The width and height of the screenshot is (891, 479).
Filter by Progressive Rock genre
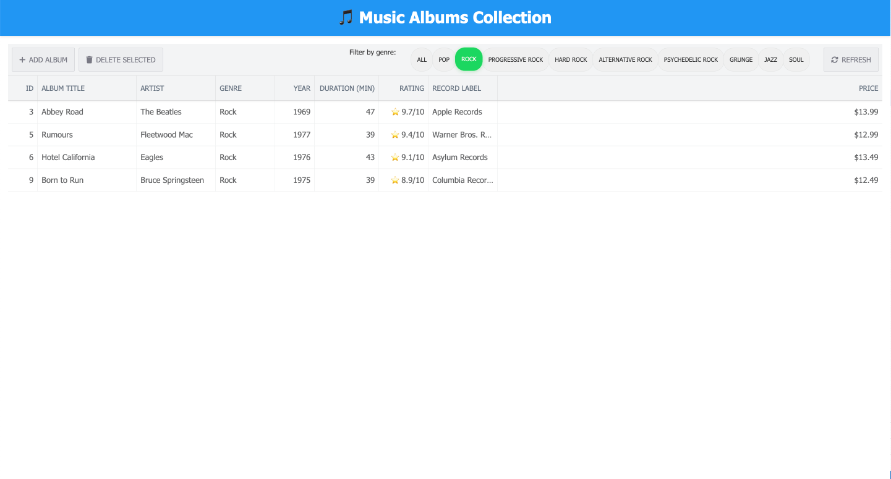pyautogui.click(x=516, y=60)
